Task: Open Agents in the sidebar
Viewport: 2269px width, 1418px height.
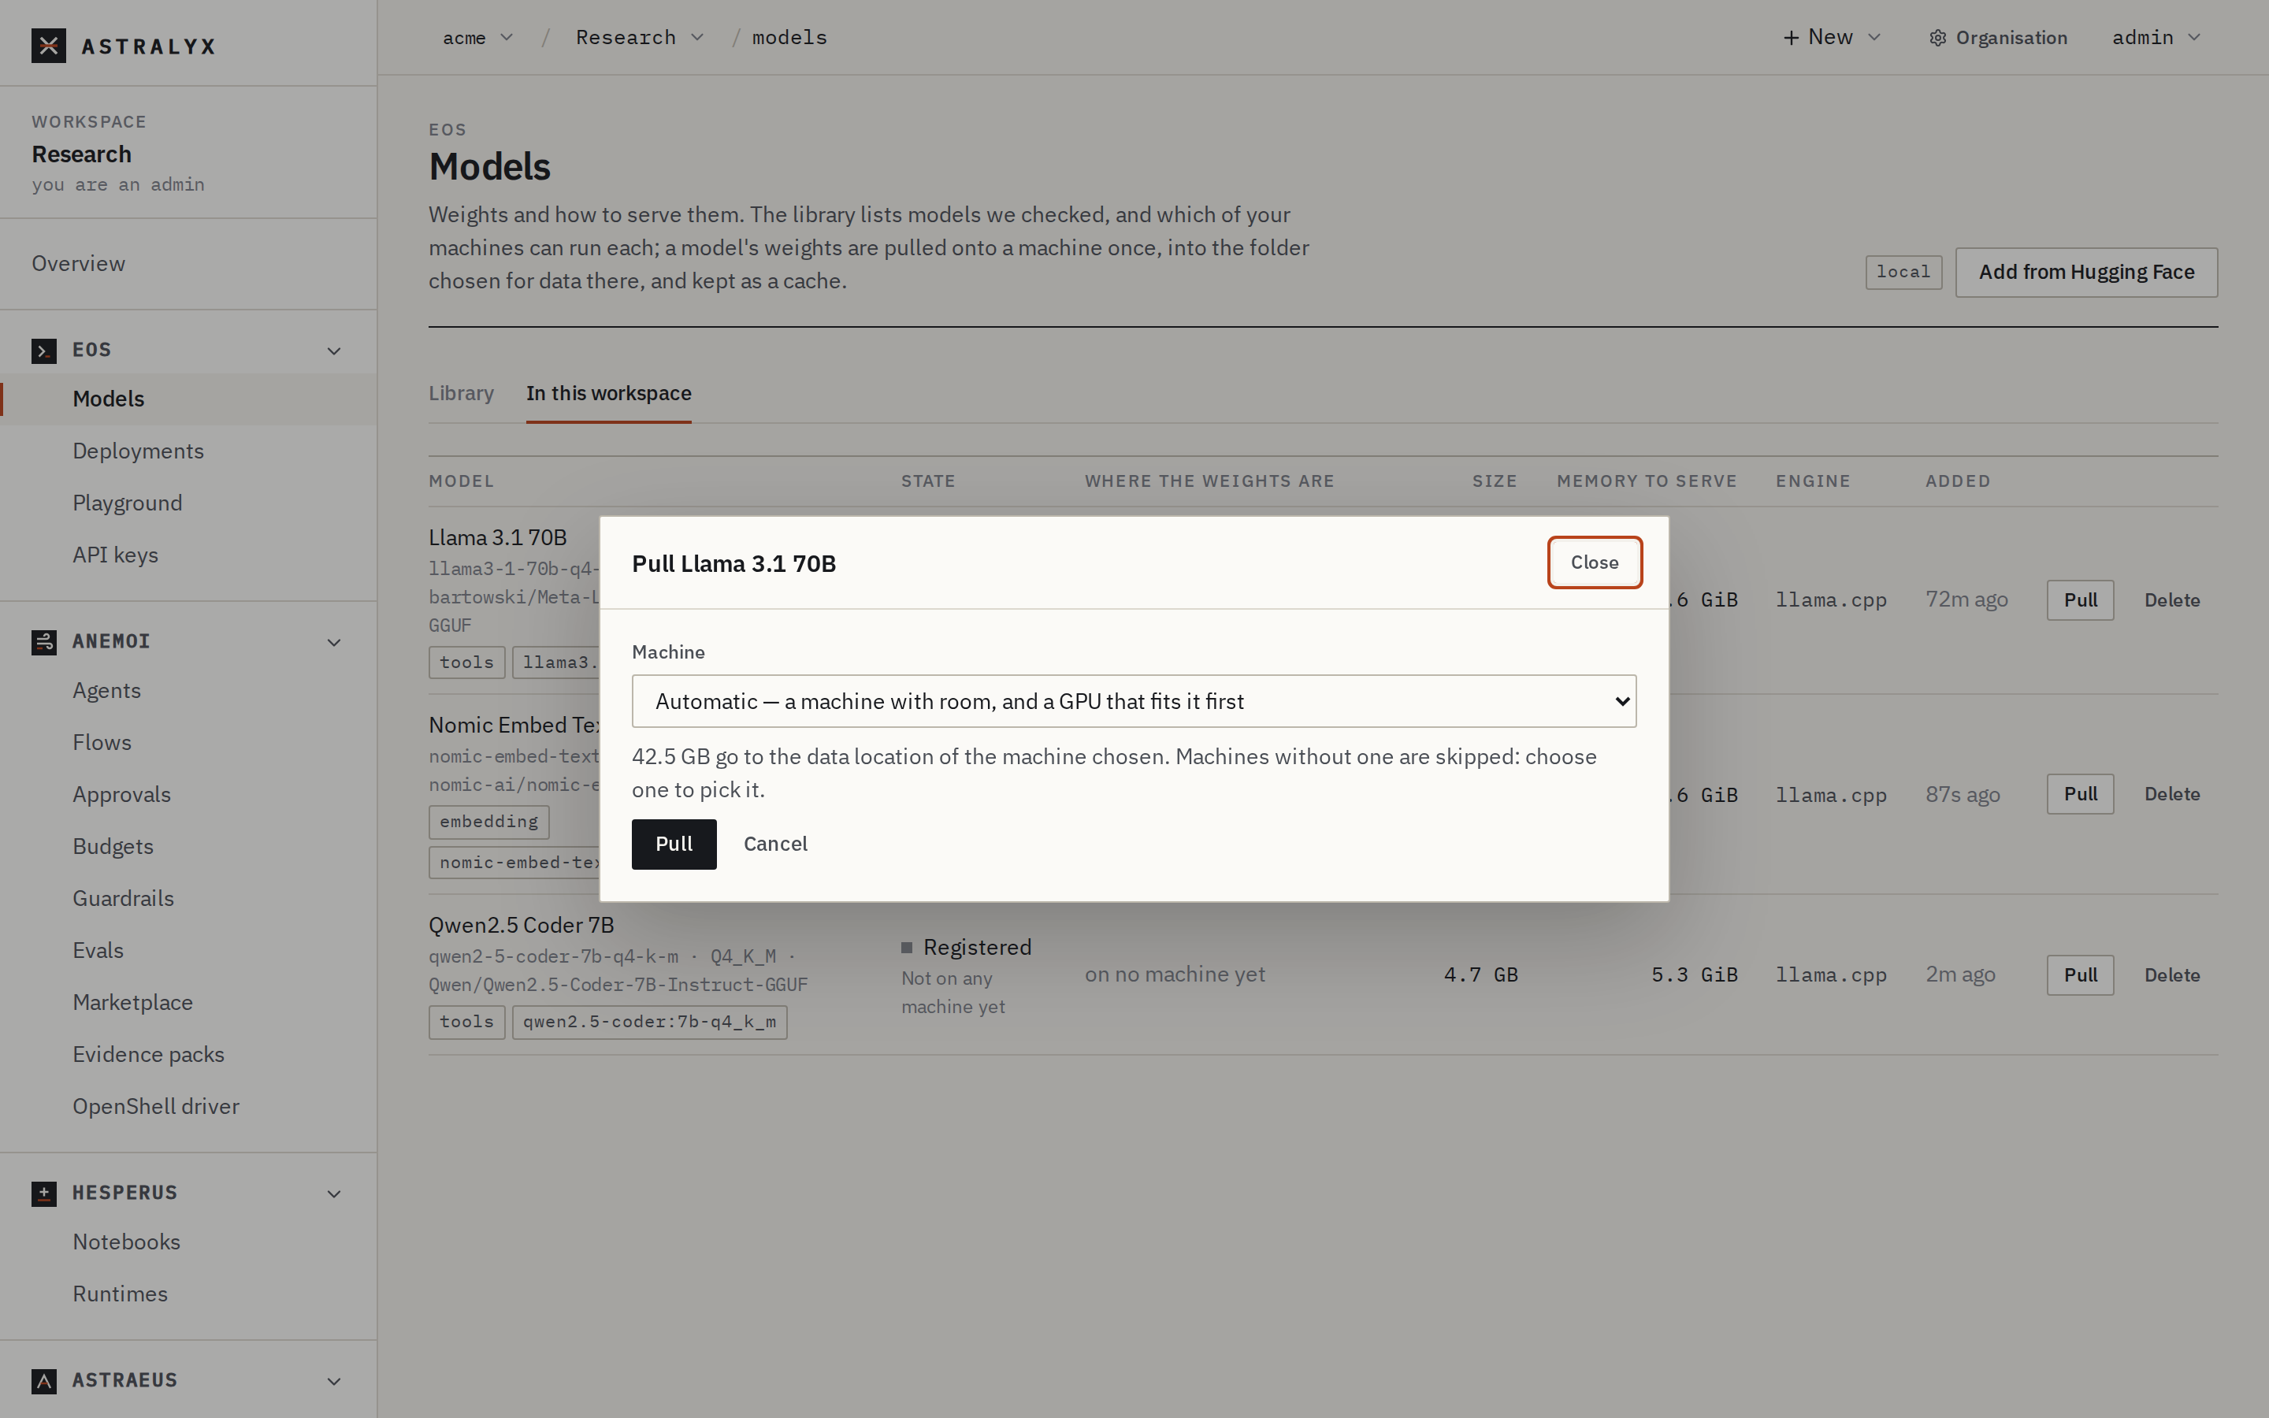Action: pos(107,691)
